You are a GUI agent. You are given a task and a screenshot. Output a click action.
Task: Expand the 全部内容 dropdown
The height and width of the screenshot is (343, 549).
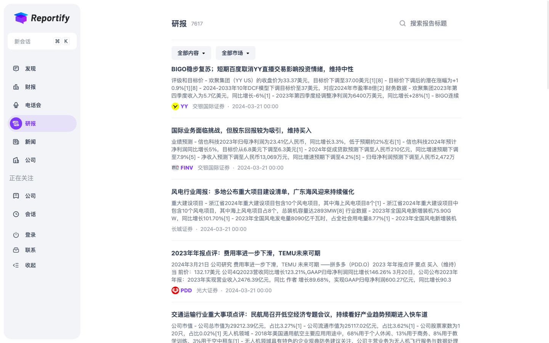[191, 53]
